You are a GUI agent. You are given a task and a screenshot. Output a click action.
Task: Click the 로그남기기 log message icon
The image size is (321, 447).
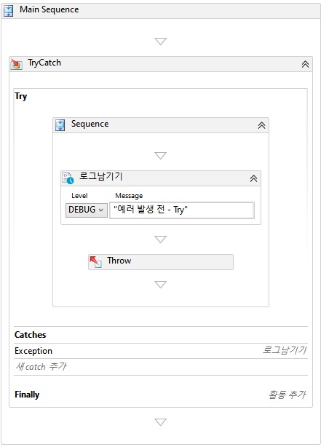click(68, 178)
